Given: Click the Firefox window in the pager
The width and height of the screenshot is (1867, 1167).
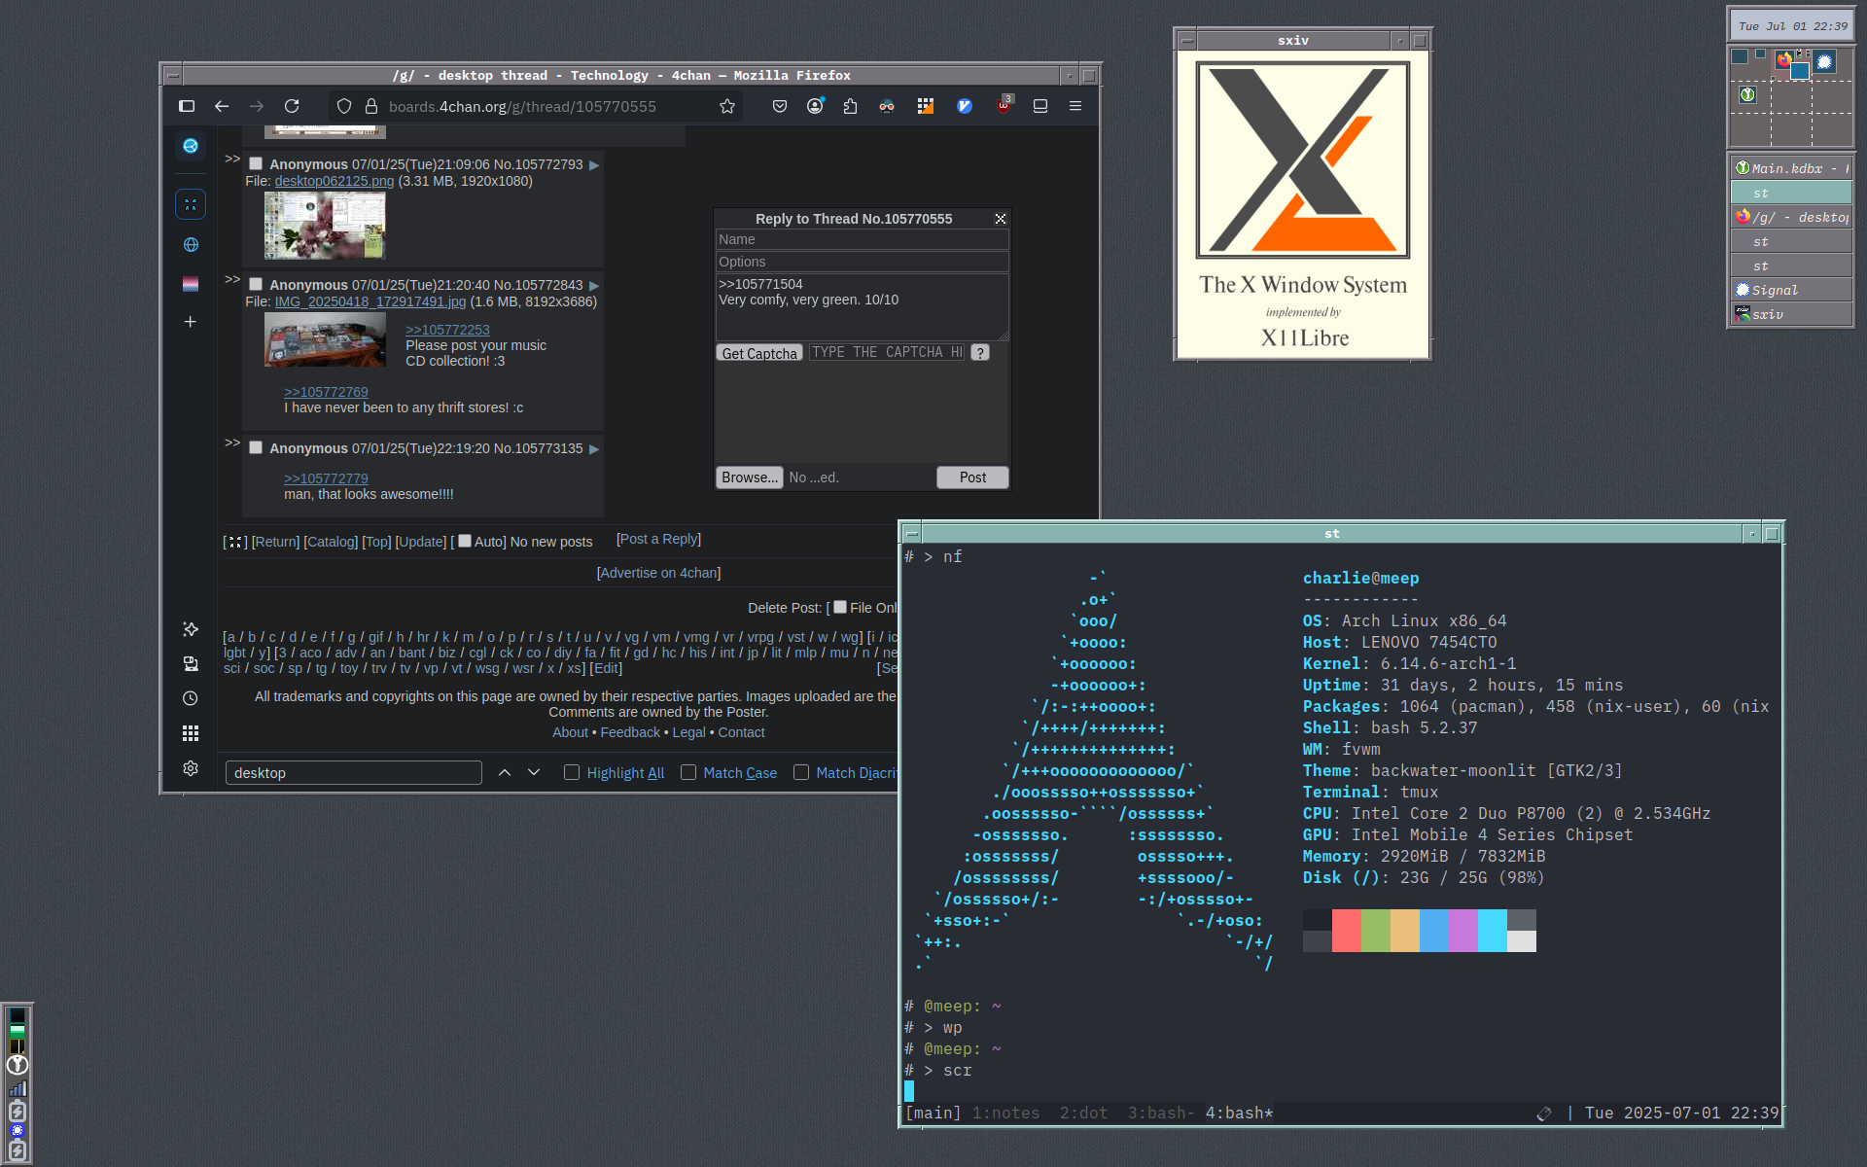Looking at the screenshot, I should (x=1783, y=60).
